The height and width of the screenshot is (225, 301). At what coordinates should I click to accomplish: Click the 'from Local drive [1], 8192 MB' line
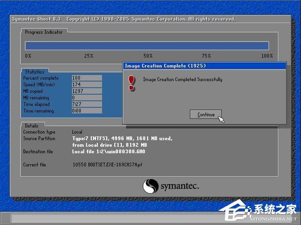tap(110, 145)
